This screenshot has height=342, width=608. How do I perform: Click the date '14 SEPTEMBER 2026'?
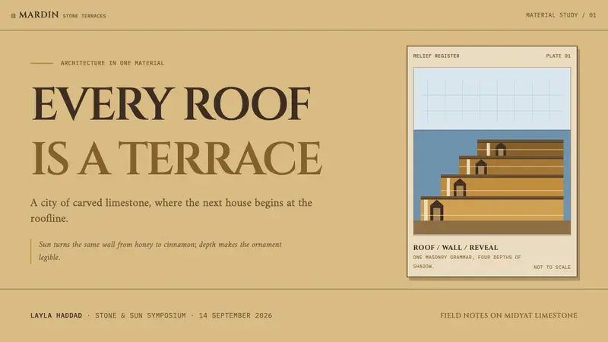tap(236, 315)
